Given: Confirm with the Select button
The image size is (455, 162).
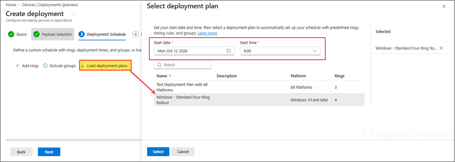Looking at the screenshot, I should [158, 152].
